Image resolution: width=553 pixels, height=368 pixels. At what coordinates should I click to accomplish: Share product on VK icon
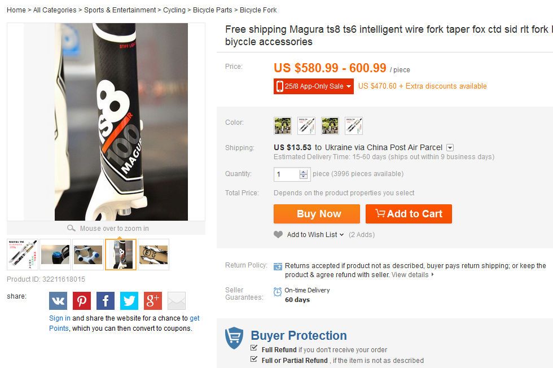[58, 301]
